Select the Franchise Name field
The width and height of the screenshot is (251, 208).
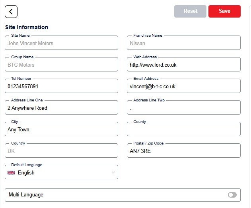pyautogui.click(x=184, y=43)
